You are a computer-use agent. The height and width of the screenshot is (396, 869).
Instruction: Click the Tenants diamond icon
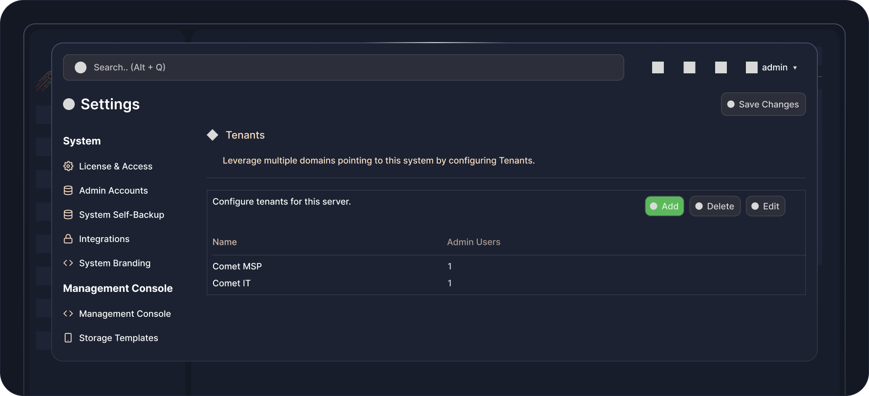pos(212,135)
